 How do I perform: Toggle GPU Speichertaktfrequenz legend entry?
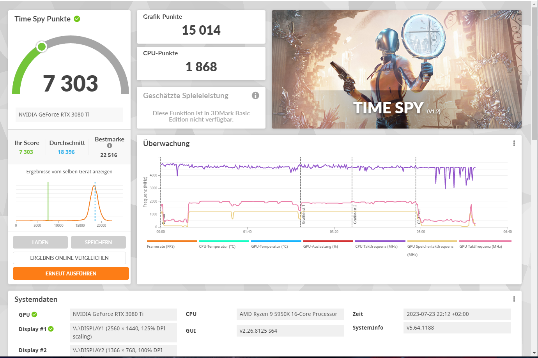pos(432,248)
